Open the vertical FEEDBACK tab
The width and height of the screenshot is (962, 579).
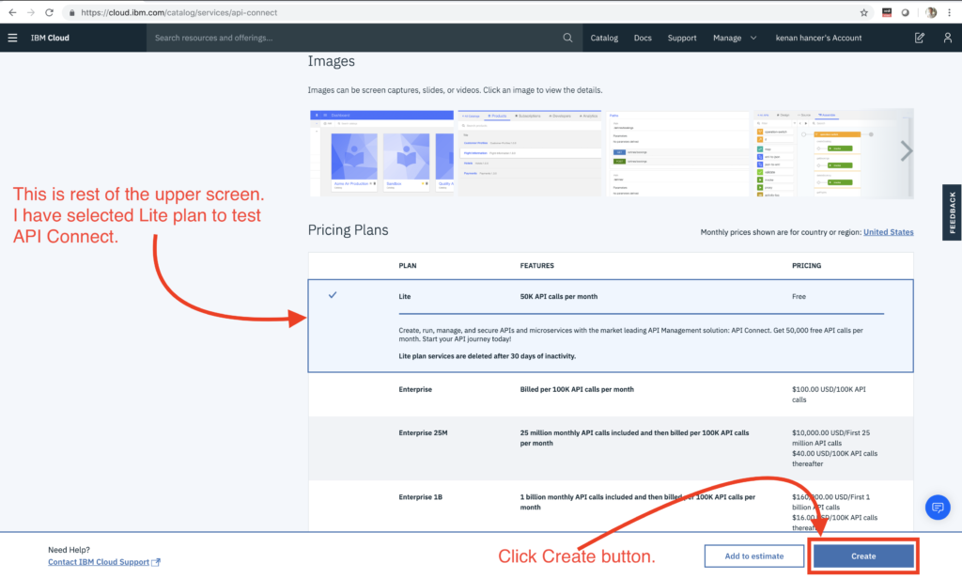click(x=953, y=212)
